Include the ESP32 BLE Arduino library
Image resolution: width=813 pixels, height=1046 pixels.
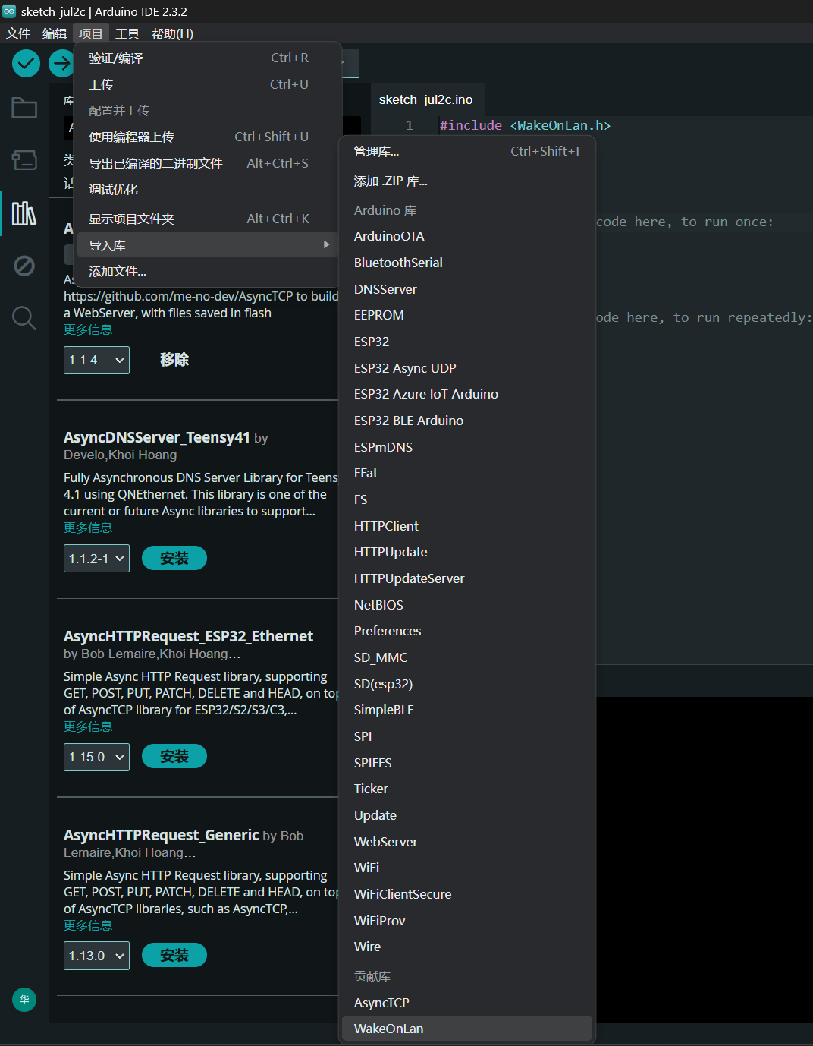click(x=467, y=421)
